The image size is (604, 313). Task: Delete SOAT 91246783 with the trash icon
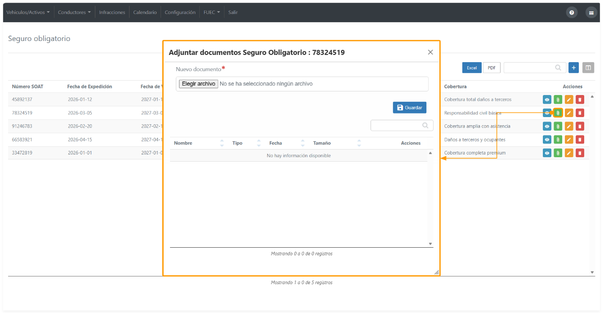[x=580, y=126]
